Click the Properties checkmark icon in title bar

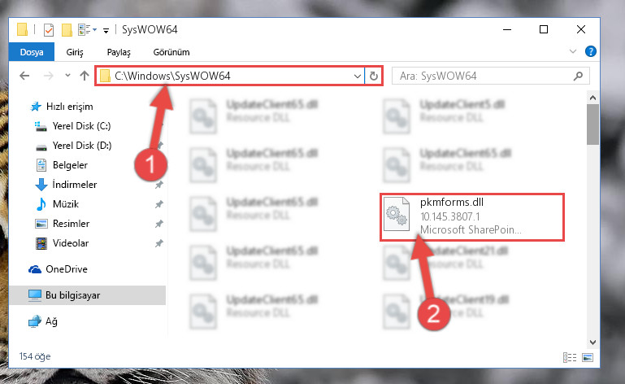pyautogui.click(x=49, y=30)
